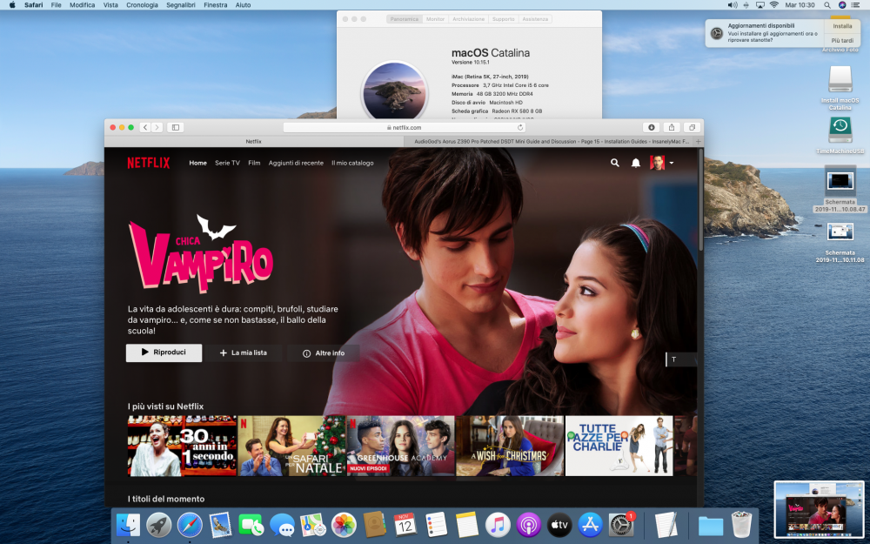
Task: Open Maps from the Dock
Action: click(313, 524)
